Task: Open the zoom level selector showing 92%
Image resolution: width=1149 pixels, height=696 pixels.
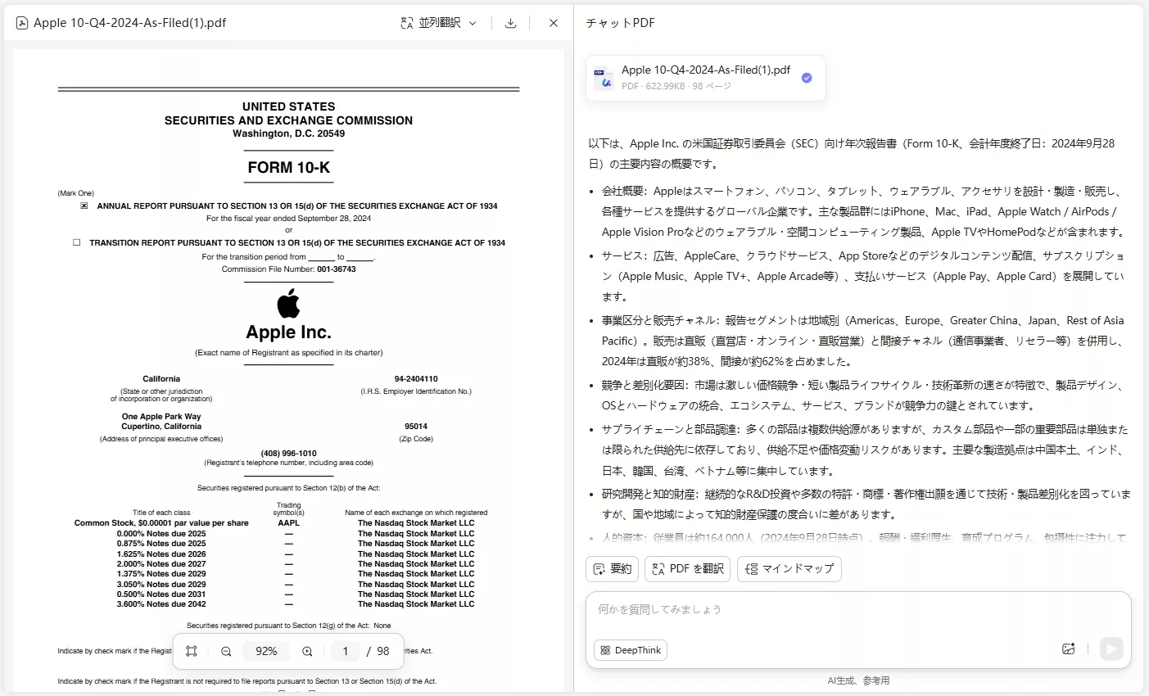Action: coord(265,651)
